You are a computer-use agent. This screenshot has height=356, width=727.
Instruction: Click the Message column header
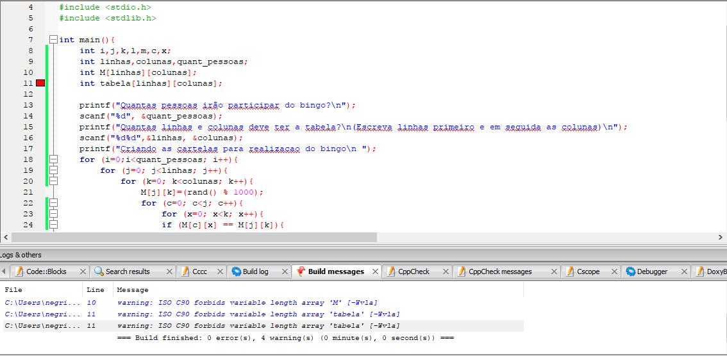[x=319, y=290]
